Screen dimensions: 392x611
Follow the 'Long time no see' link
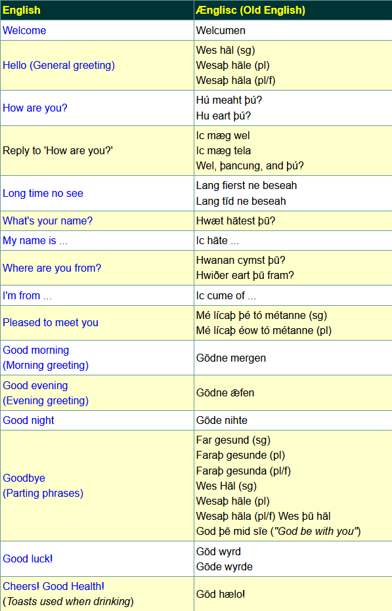[x=43, y=193]
